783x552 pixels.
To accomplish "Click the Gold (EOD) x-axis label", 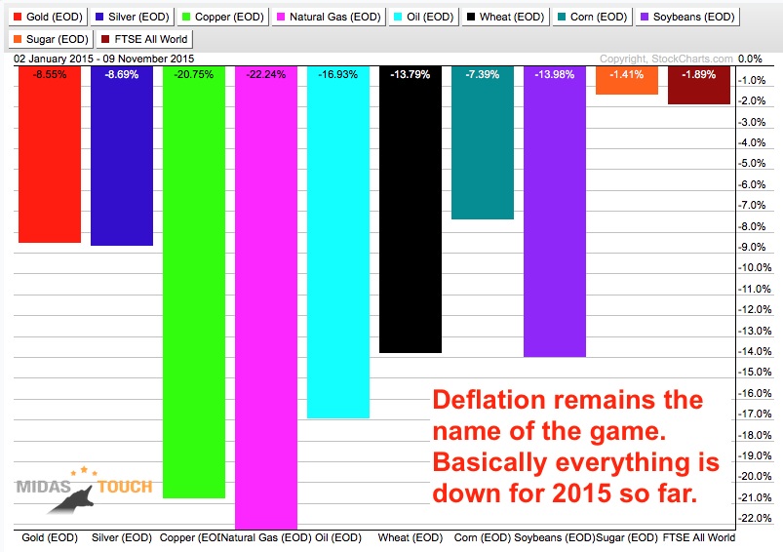I will click(50, 538).
